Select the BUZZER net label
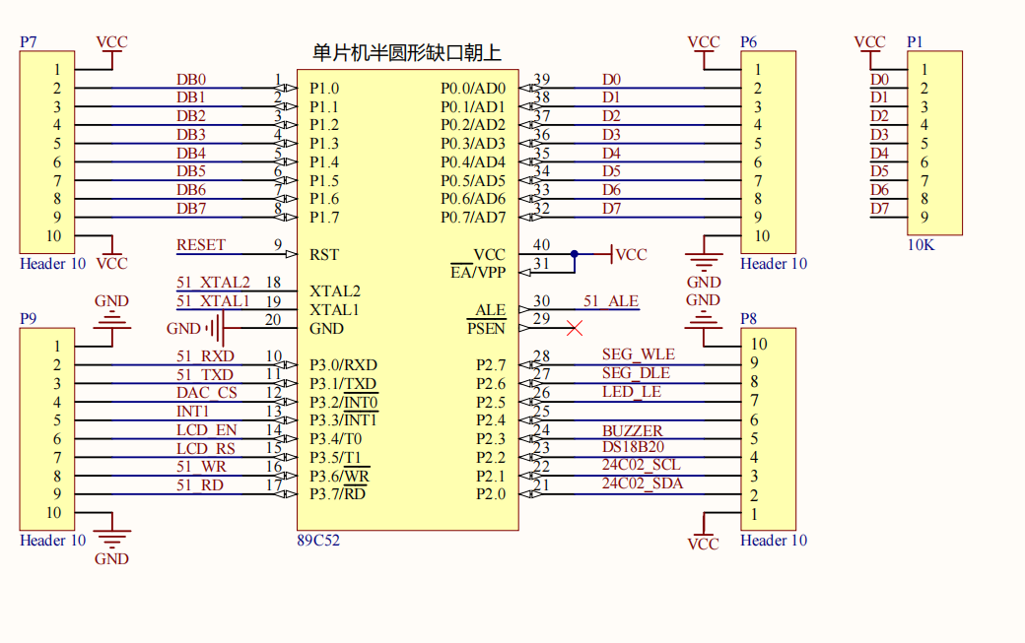The image size is (1025, 643). coord(633,431)
